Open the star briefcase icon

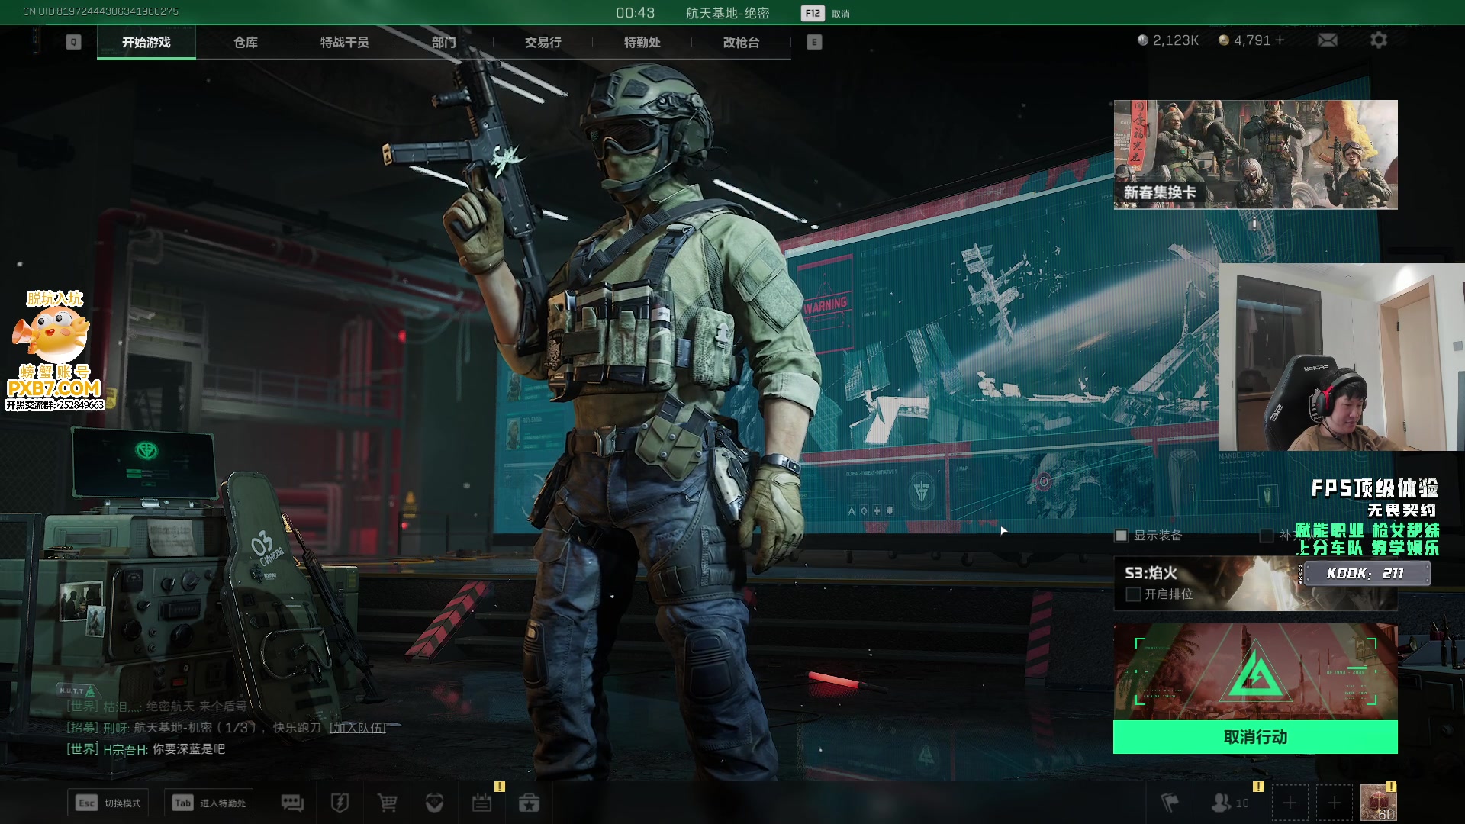(529, 803)
